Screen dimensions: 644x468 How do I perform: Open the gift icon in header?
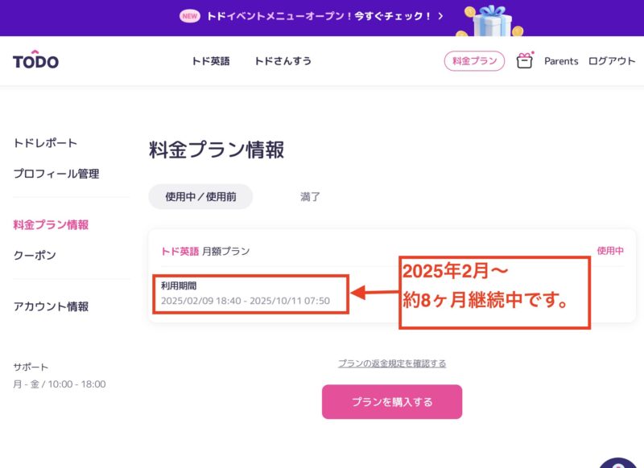pos(525,61)
